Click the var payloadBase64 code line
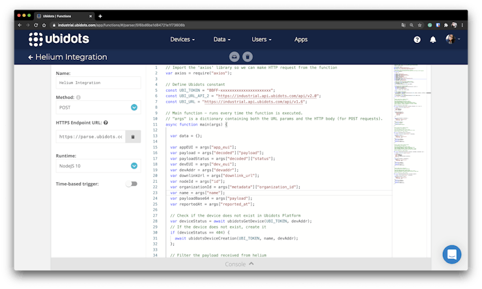Image resolution: width=482 pixels, height=289 pixels. click(x=211, y=199)
